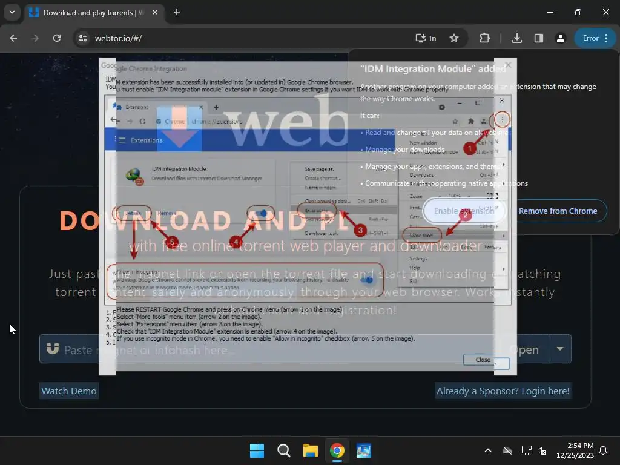Select the Download and play torrents tab

click(93, 13)
